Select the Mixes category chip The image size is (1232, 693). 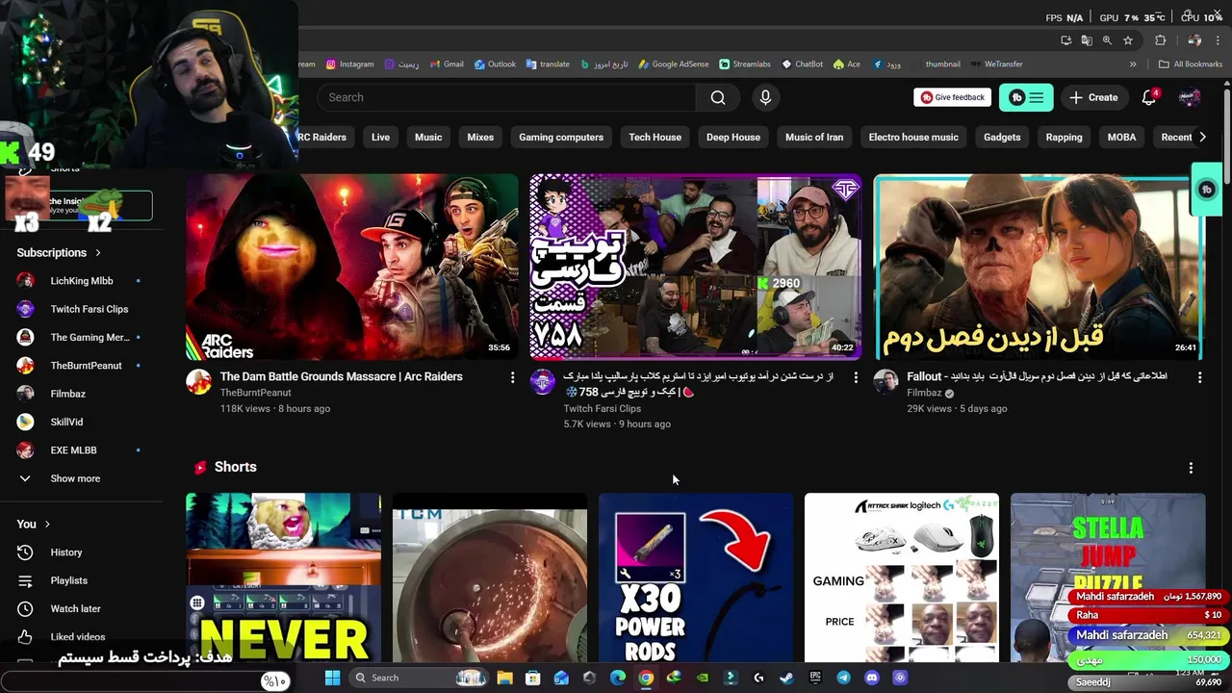coord(480,137)
